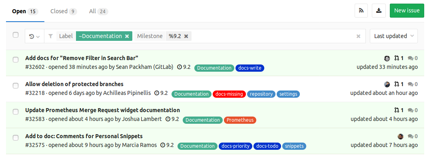
Task: Remove the ~Documentation label filter token
Action: (127, 36)
